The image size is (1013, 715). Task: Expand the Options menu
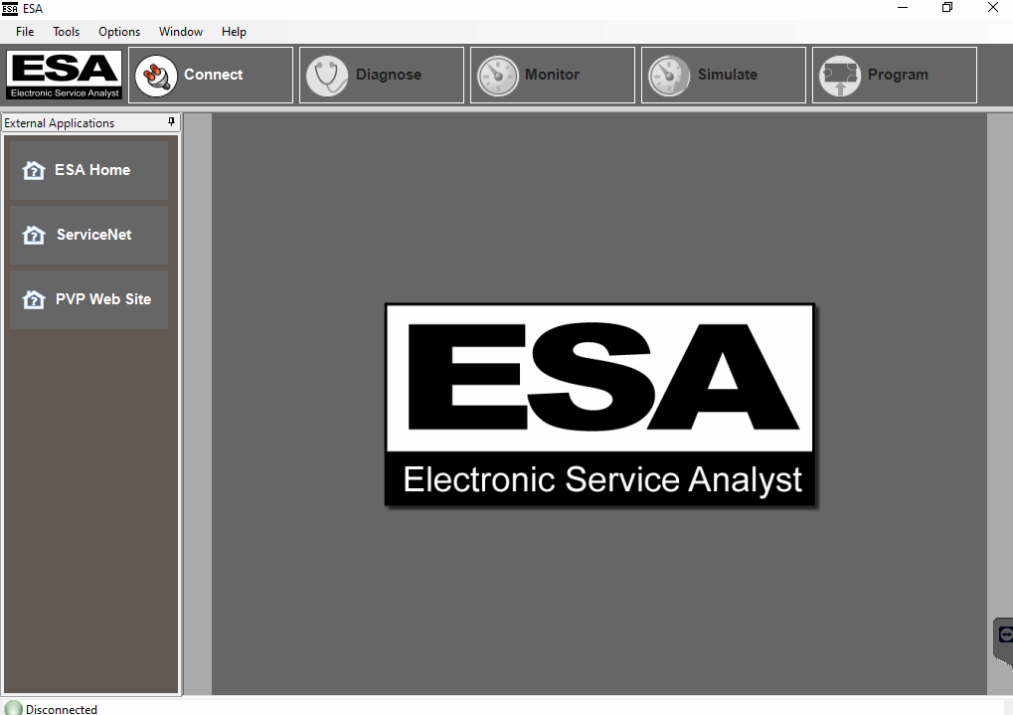[x=119, y=32]
